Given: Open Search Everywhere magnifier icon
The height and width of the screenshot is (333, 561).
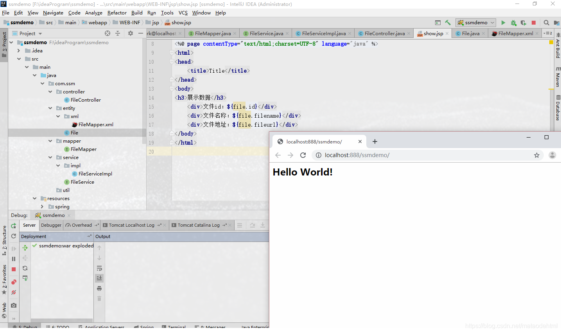Looking at the screenshot, I should 547,23.
